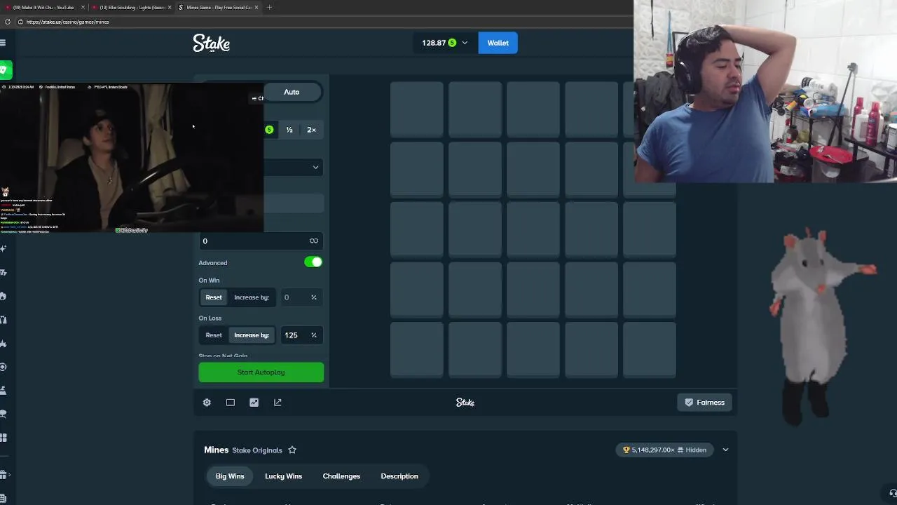The height and width of the screenshot is (505, 897).
Task: Add Mines to favourites with star icon
Action: [292, 450]
